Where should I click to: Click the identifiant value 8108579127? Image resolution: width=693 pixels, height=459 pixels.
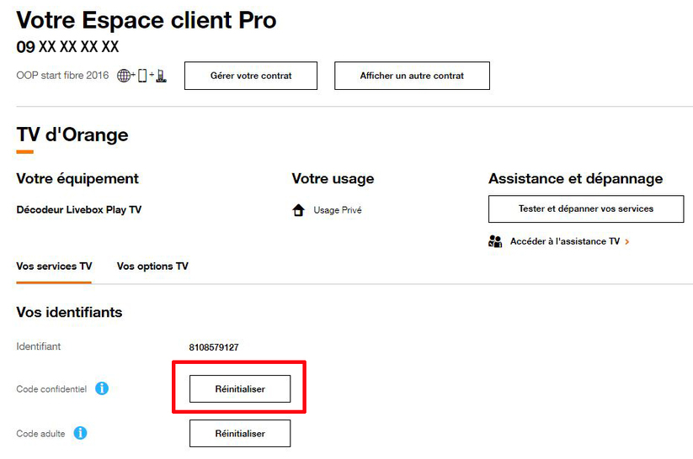pos(214,347)
